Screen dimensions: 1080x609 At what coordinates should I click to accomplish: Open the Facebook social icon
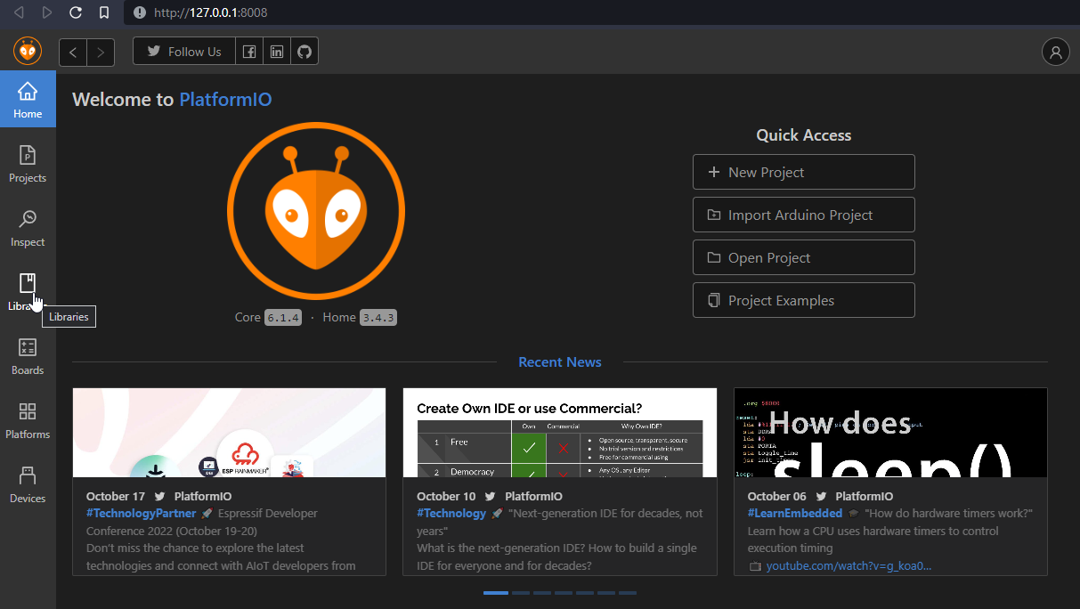point(249,52)
